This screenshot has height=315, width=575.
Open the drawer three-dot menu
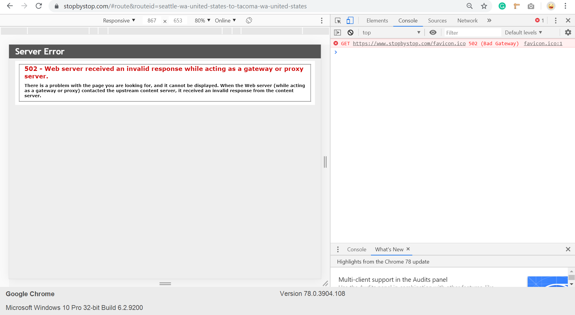(x=338, y=249)
